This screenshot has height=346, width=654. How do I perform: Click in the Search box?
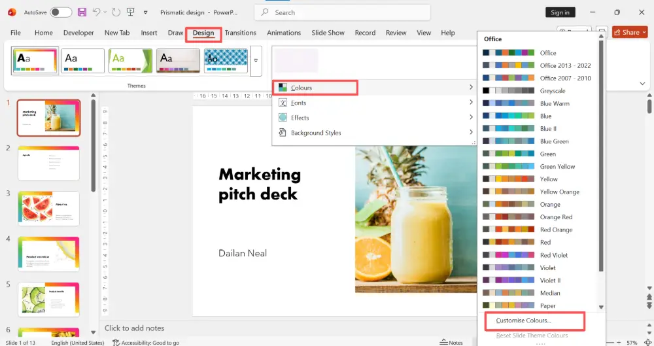click(x=343, y=12)
